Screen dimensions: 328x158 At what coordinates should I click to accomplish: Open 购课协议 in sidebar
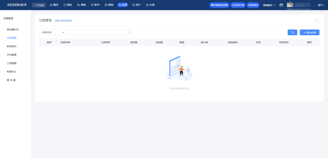[x=11, y=72]
